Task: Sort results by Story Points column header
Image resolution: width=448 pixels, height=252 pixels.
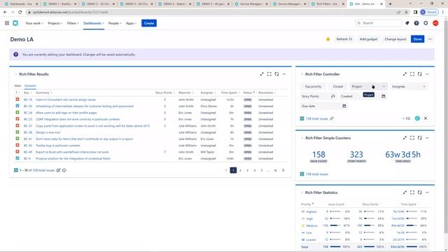Action: click(x=164, y=92)
